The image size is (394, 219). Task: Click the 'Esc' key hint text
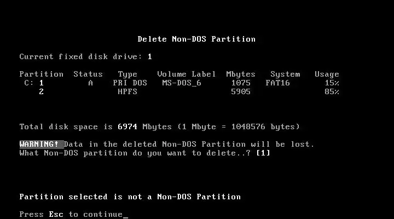click(56, 214)
